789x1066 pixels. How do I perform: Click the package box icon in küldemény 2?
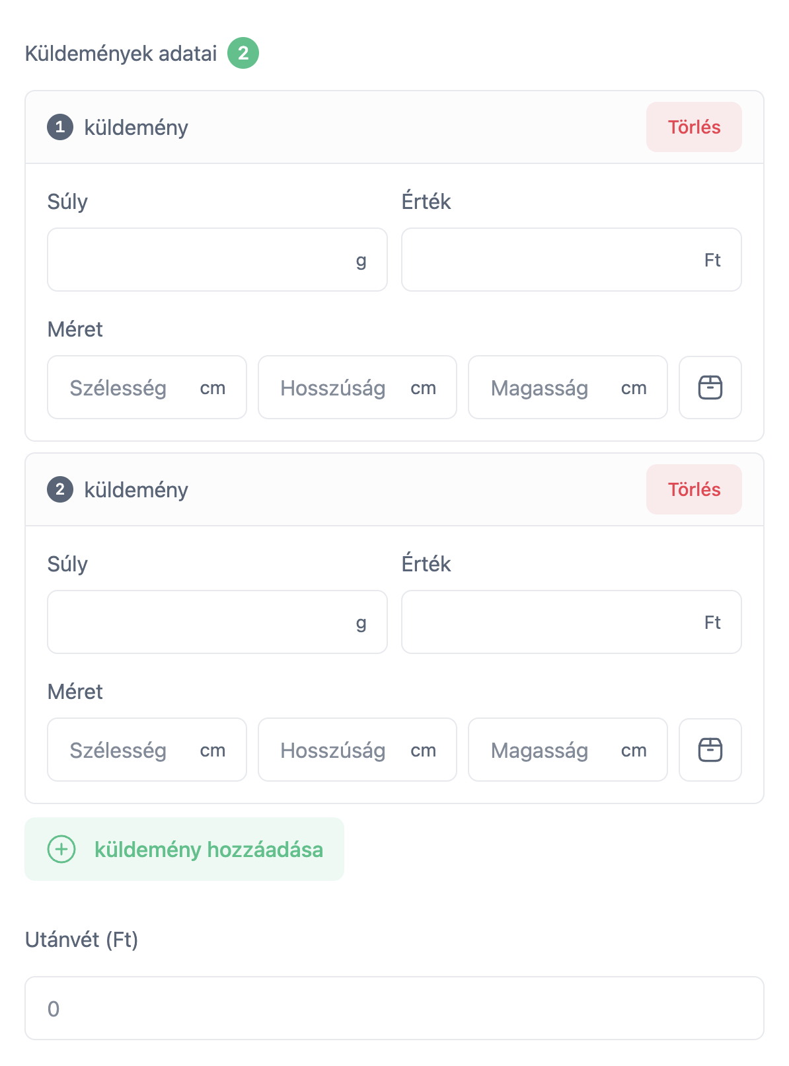[710, 749]
